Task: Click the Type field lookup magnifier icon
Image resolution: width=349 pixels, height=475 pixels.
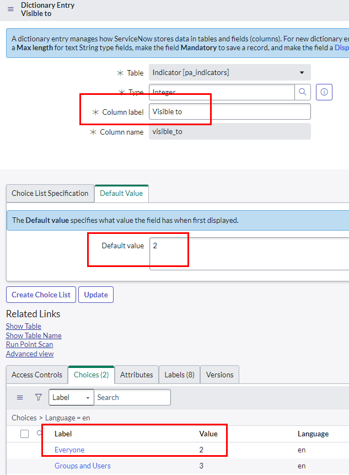Action: [303, 92]
